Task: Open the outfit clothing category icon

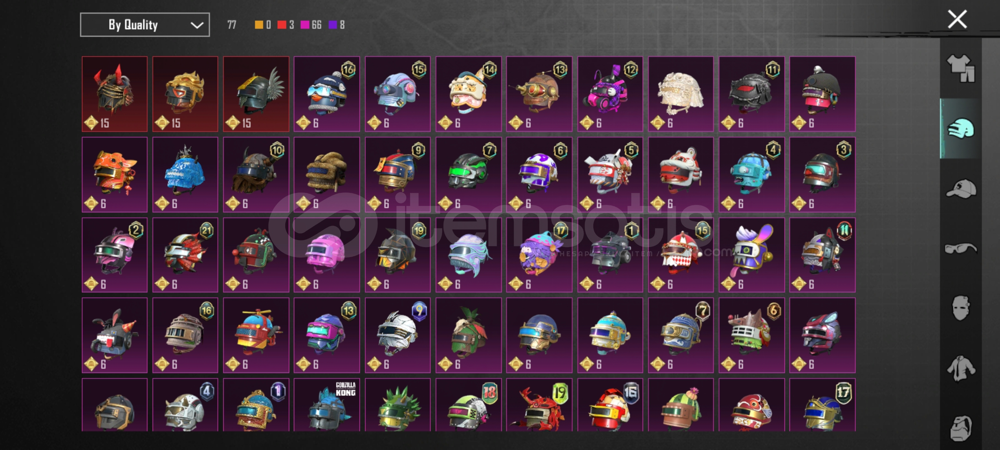Action: 961,68
